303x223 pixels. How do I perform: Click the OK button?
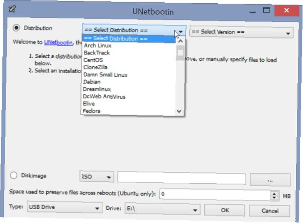click(225, 210)
